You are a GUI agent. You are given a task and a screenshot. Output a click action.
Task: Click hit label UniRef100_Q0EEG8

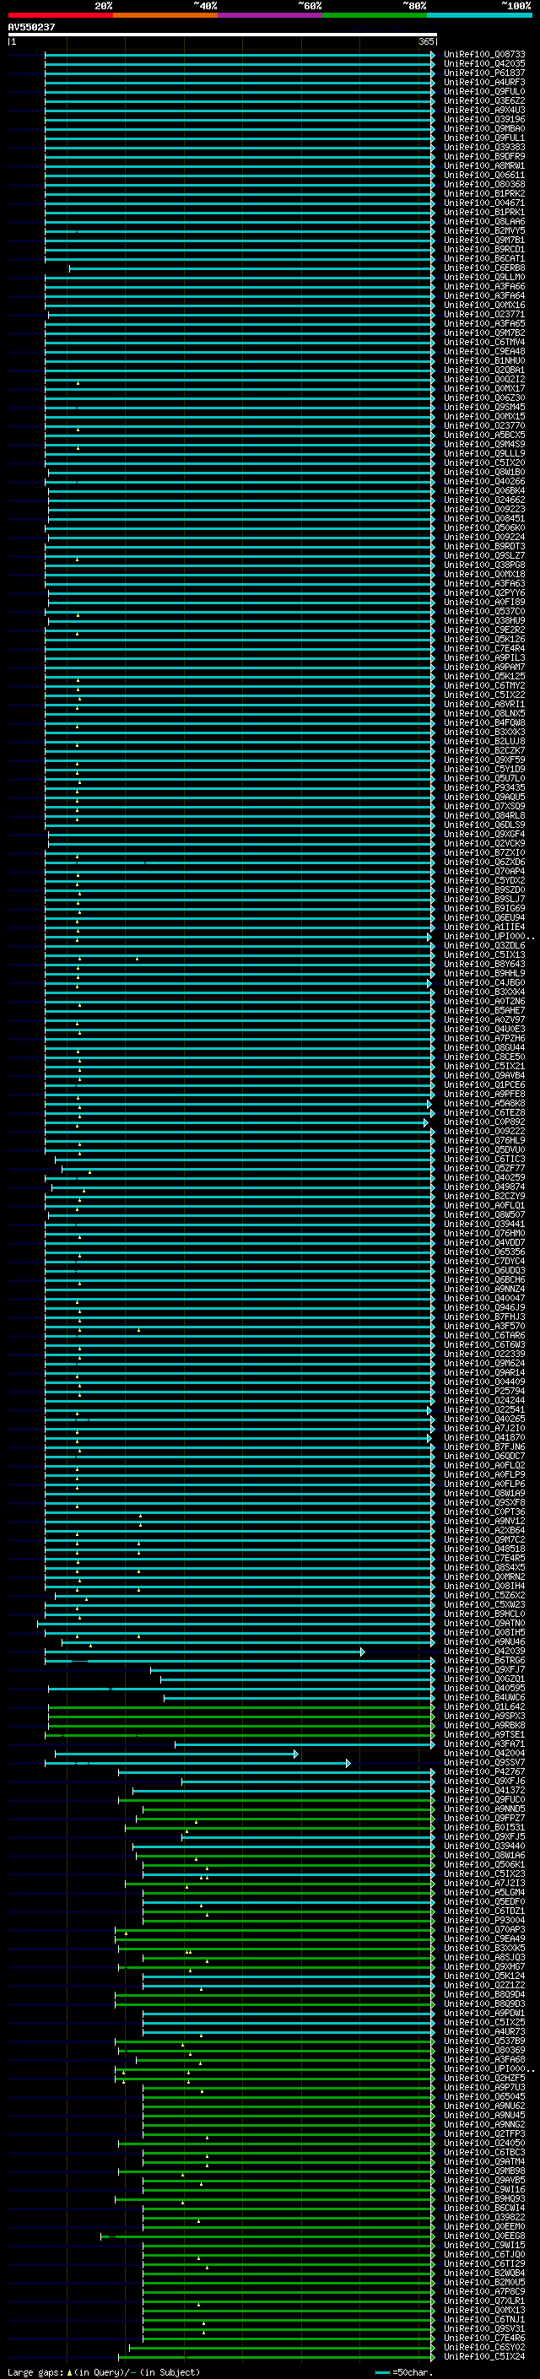pyautogui.click(x=484, y=2235)
